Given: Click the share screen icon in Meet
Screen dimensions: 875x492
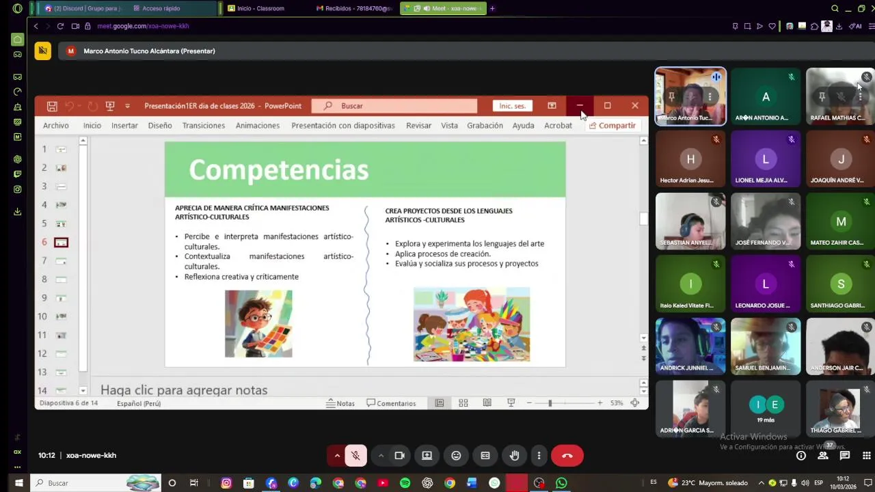Looking at the screenshot, I should (x=427, y=456).
